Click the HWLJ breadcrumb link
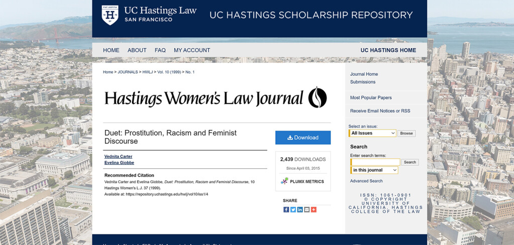 [x=148, y=72]
